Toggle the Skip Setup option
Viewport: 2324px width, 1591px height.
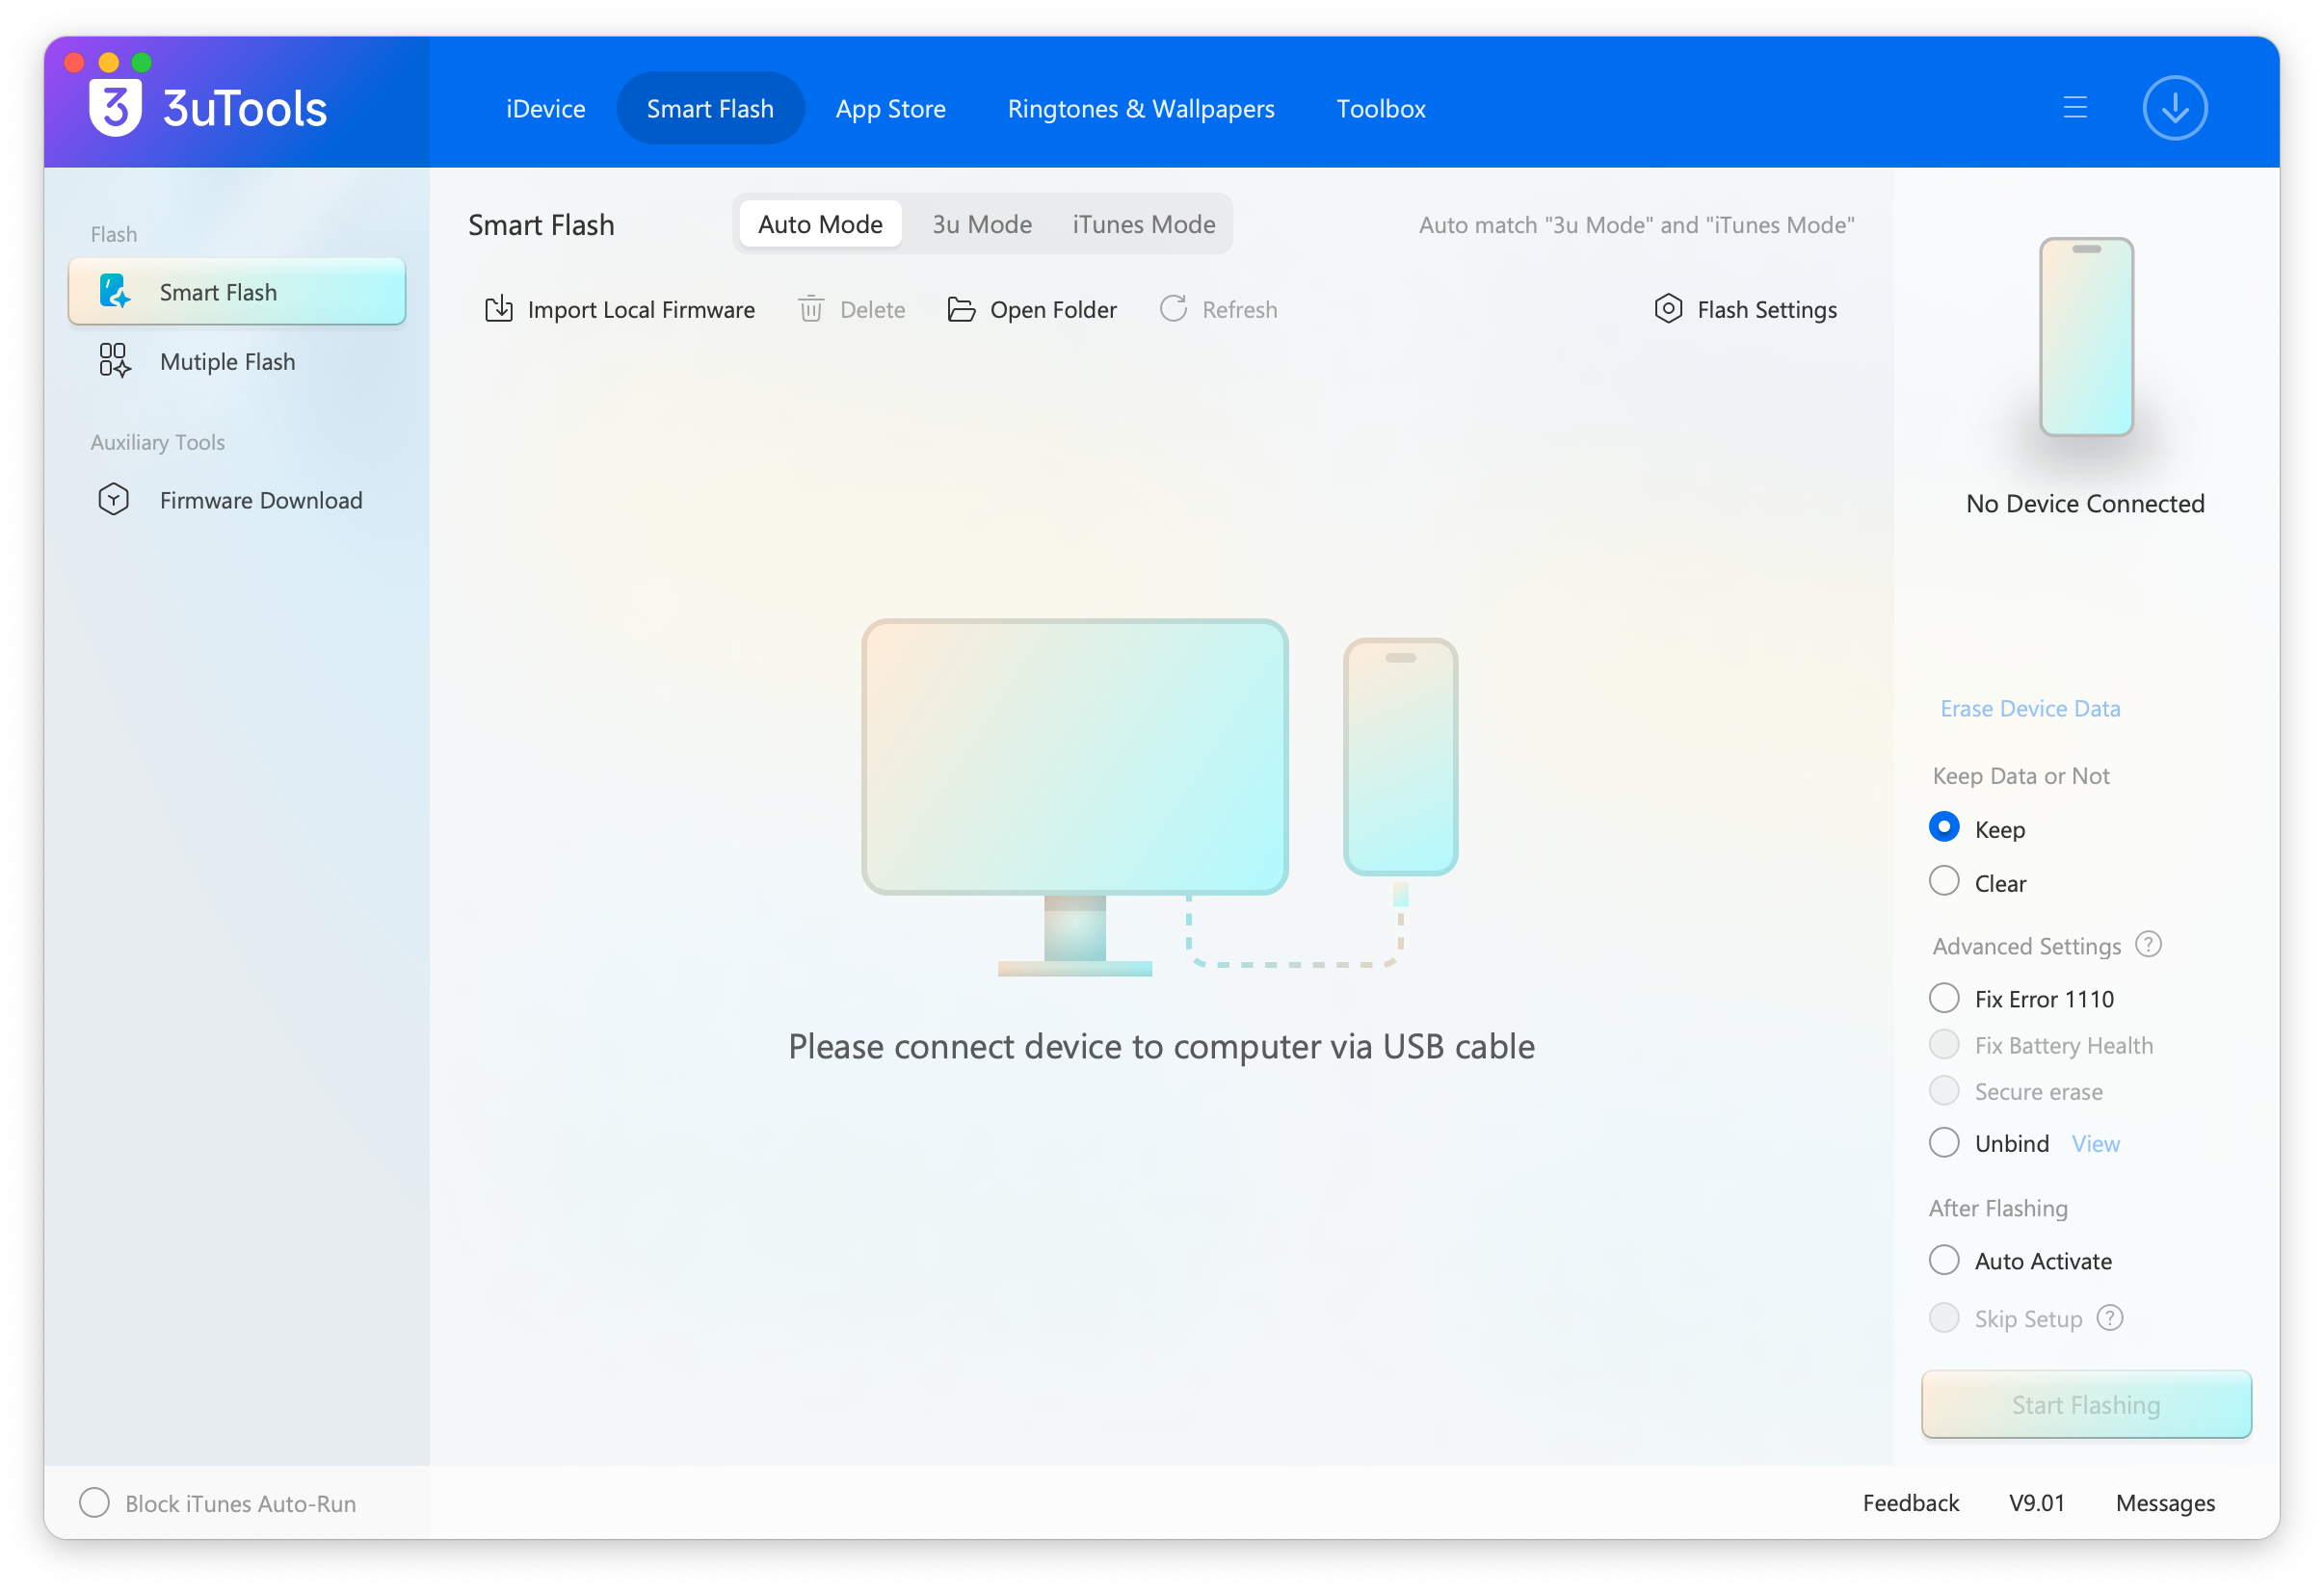[1943, 1318]
